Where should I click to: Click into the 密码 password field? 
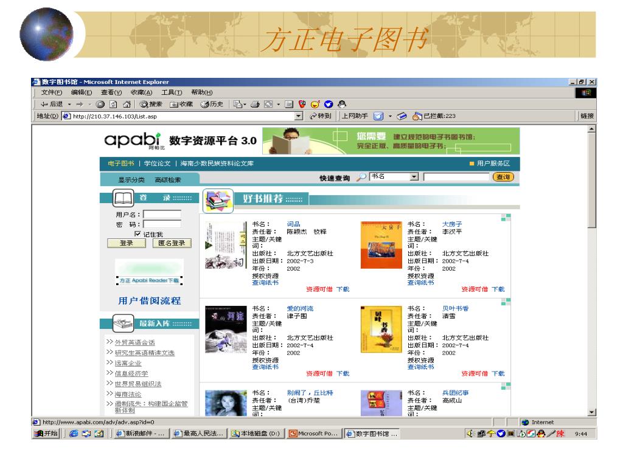pyautogui.click(x=162, y=224)
